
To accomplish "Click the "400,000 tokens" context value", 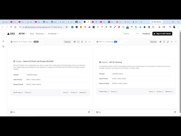I will (118, 74).
